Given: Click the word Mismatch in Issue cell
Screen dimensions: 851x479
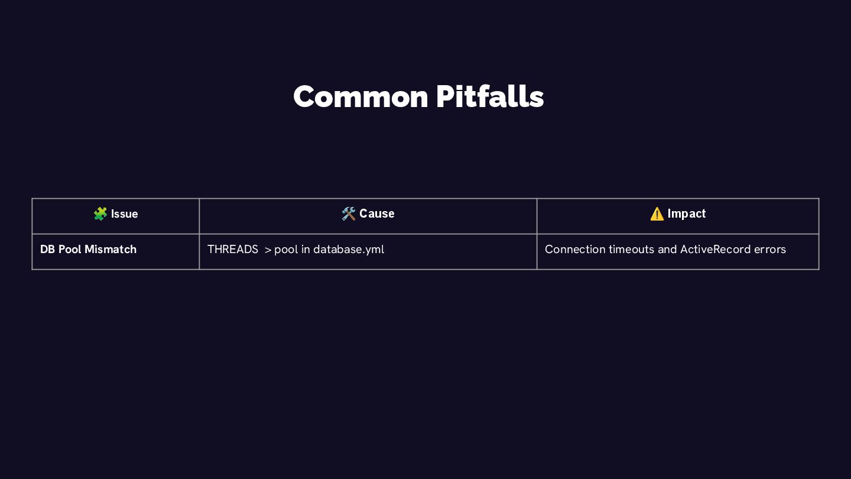Looking at the screenshot, I should pyautogui.click(x=111, y=249).
